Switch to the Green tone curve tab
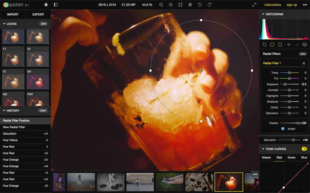 click(x=291, y=157)
